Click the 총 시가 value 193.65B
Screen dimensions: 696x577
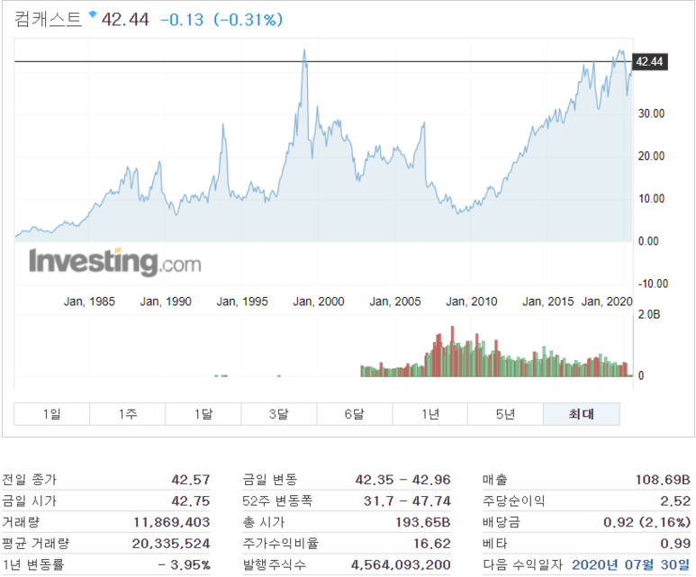point(423,522)
